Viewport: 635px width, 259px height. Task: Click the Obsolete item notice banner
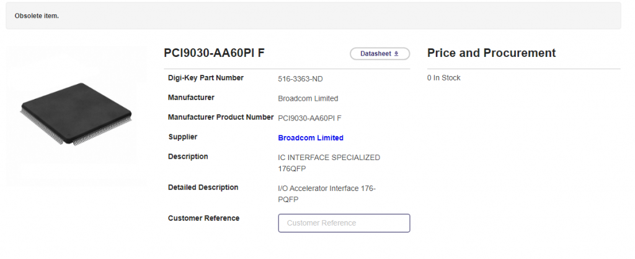pos(313,15)
